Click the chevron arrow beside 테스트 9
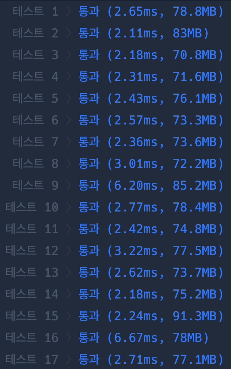The width and height of the screenshot is (231, 369). [x=69, y=185]
